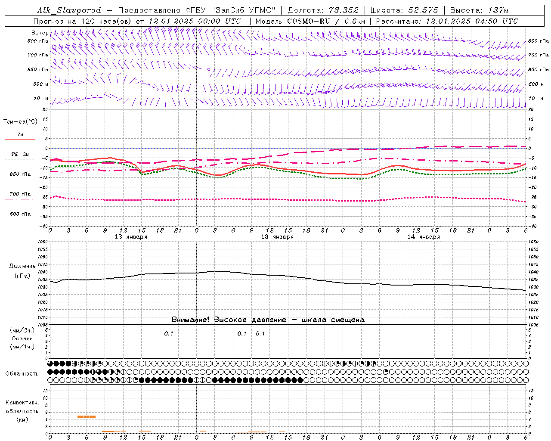
Task: Click the Осадки precipitation label
Action: coord(22,339)
